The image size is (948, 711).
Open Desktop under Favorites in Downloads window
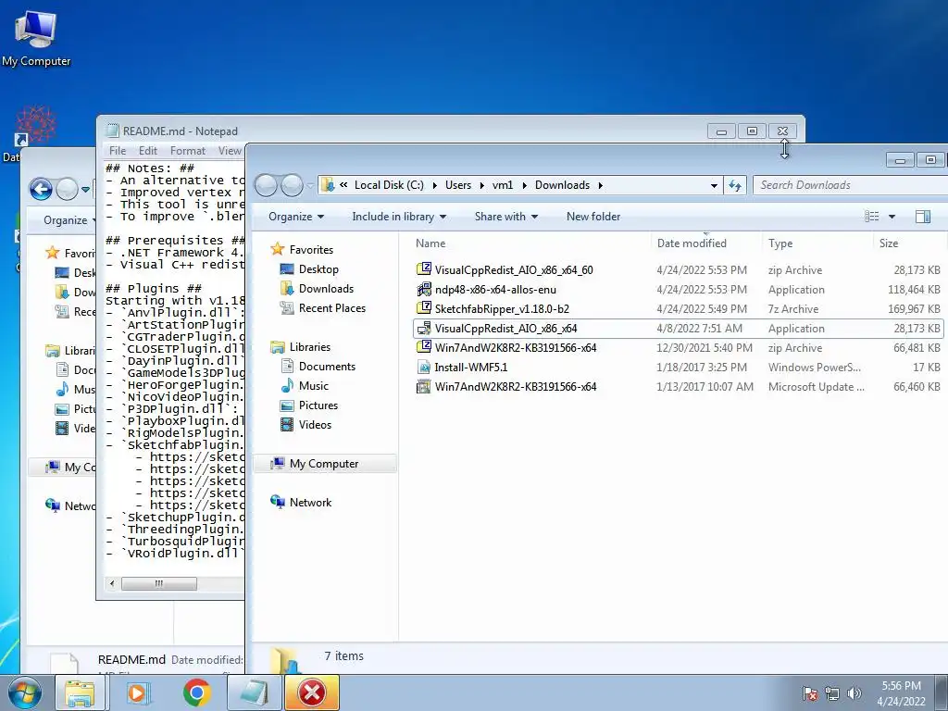(x=318, y=269)
